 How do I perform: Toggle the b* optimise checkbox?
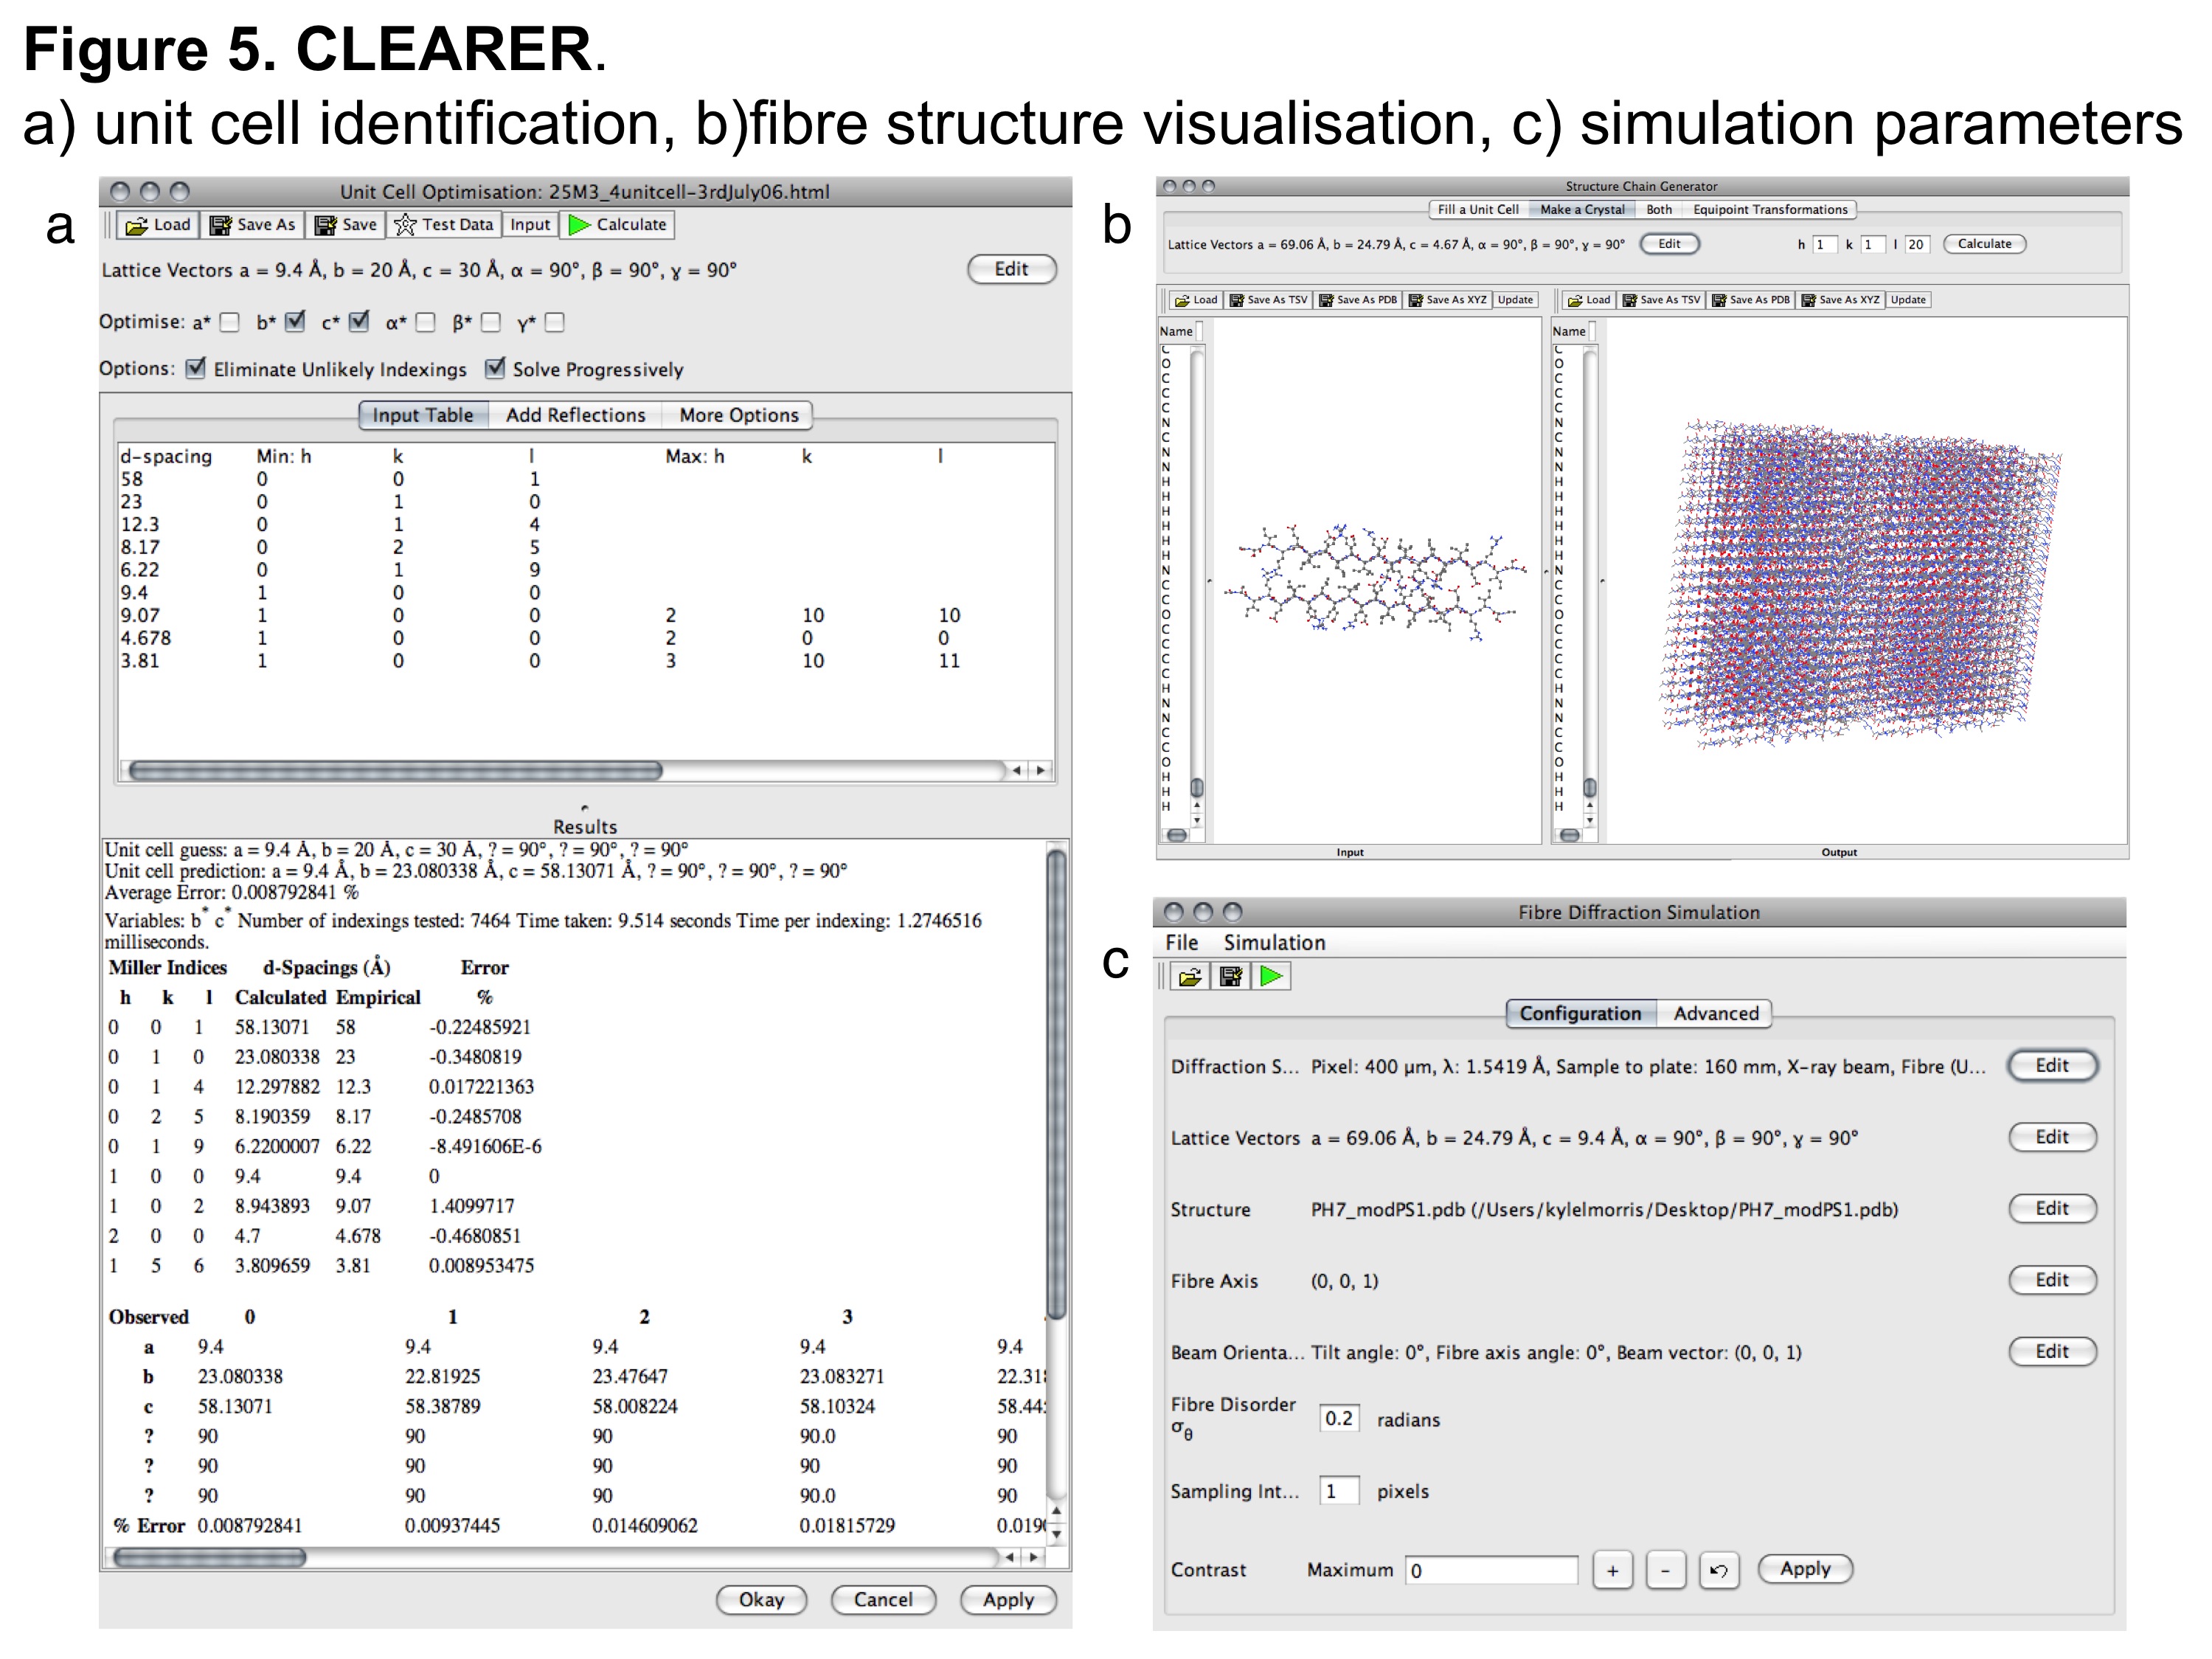(294, 322)
